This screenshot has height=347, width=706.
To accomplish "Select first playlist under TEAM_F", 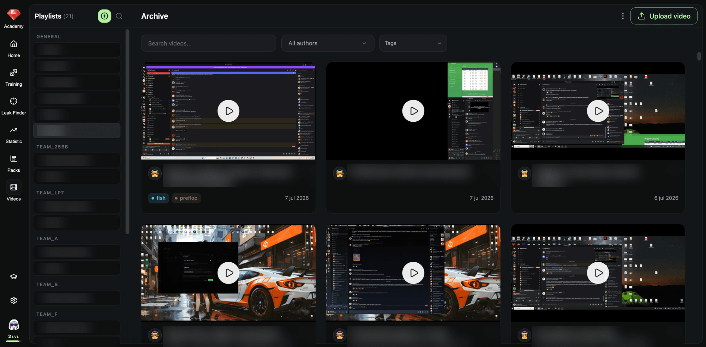I will coord(77,328).
